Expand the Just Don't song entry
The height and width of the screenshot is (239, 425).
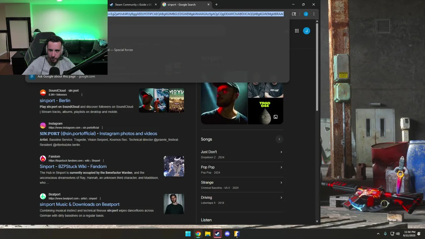(242, 154)
